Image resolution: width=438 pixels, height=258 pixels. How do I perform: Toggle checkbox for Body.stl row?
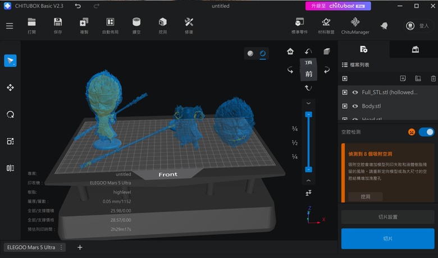coord(345,106)
